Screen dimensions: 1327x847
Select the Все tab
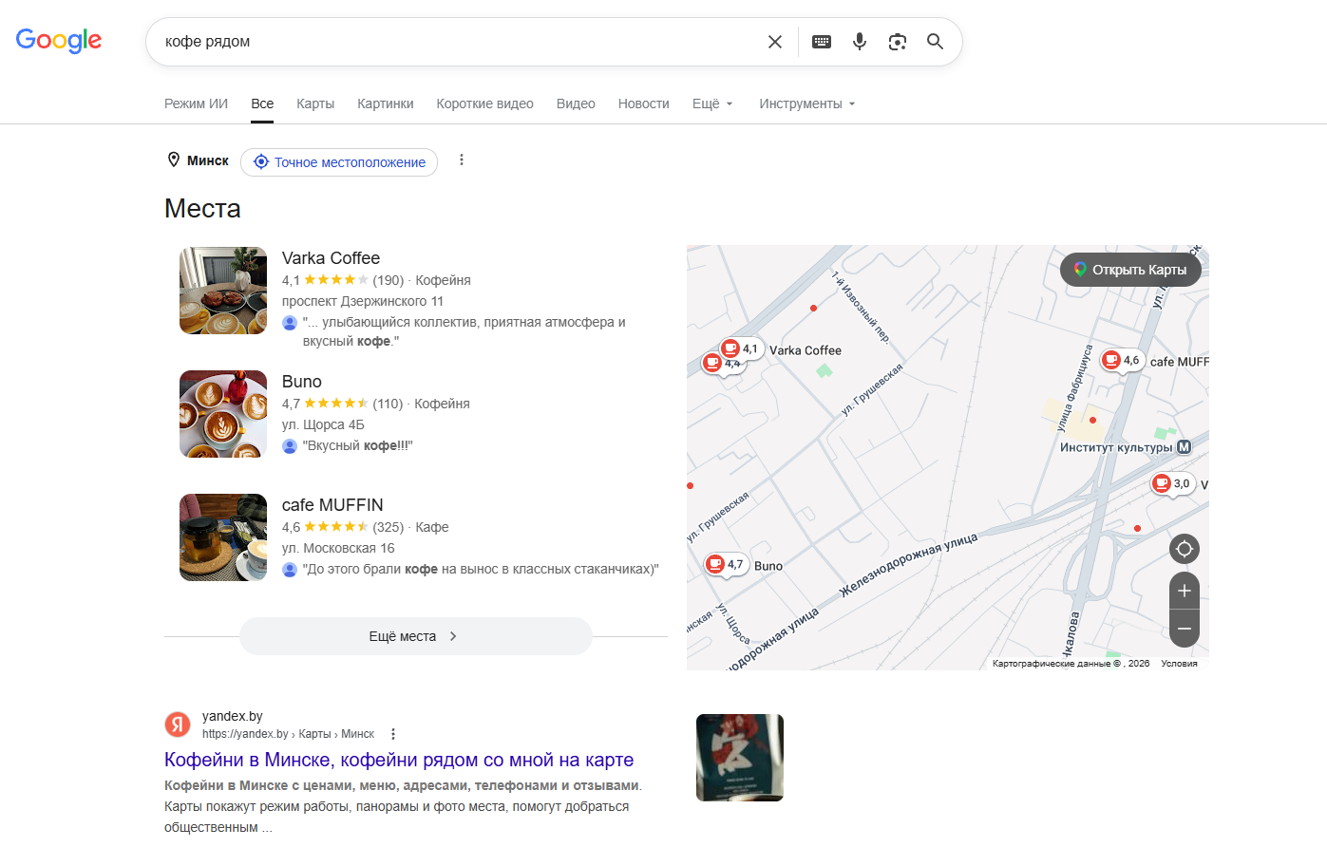coord(262,104)
